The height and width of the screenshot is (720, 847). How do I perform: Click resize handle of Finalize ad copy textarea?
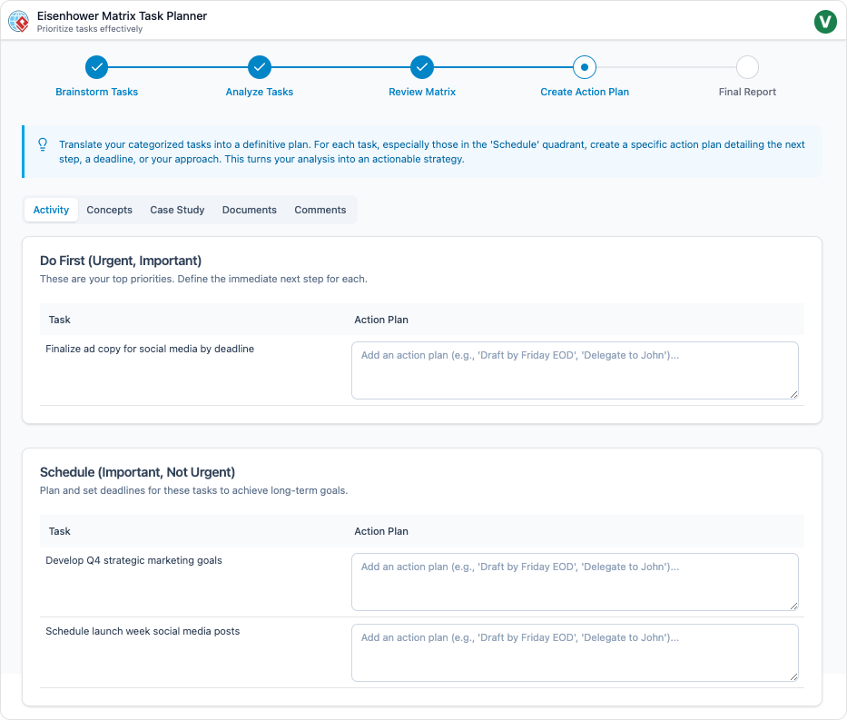(x=793, y=394)
